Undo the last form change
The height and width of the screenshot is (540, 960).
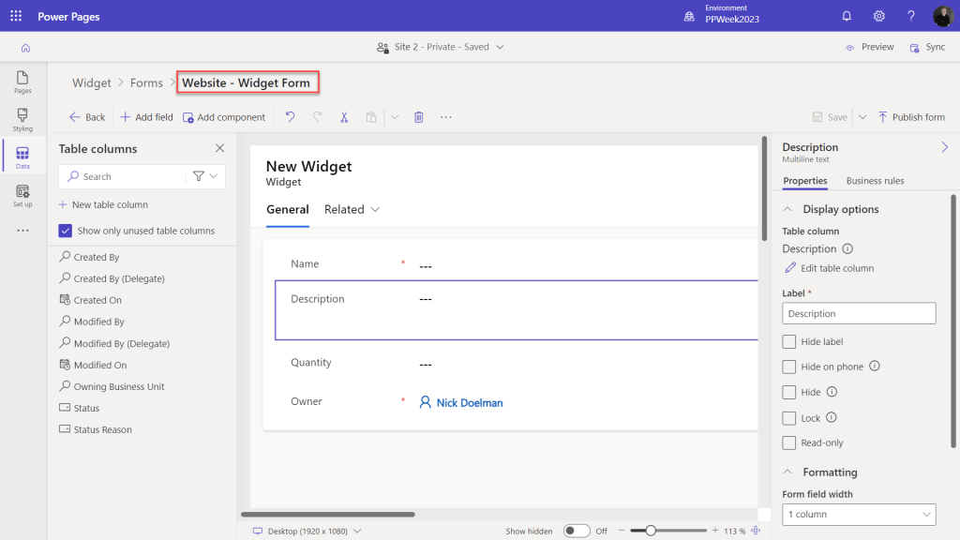290,116
